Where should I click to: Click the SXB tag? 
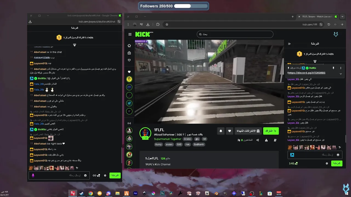pos(179,144)
